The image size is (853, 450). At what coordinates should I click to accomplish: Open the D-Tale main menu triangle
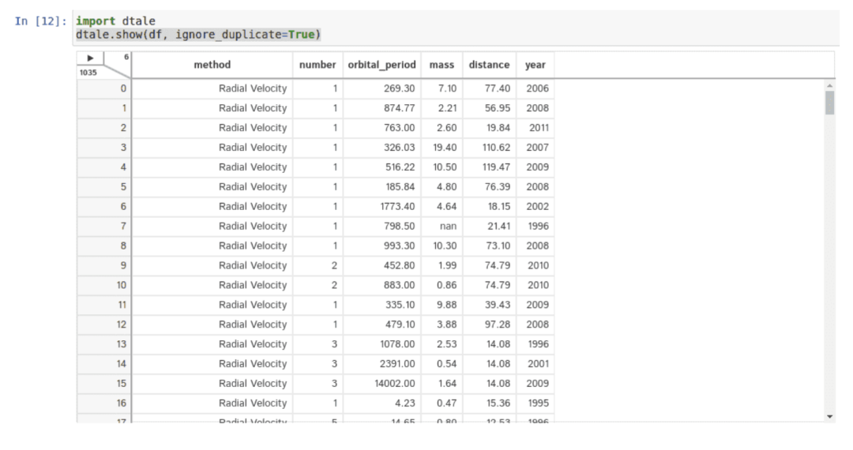90,58
